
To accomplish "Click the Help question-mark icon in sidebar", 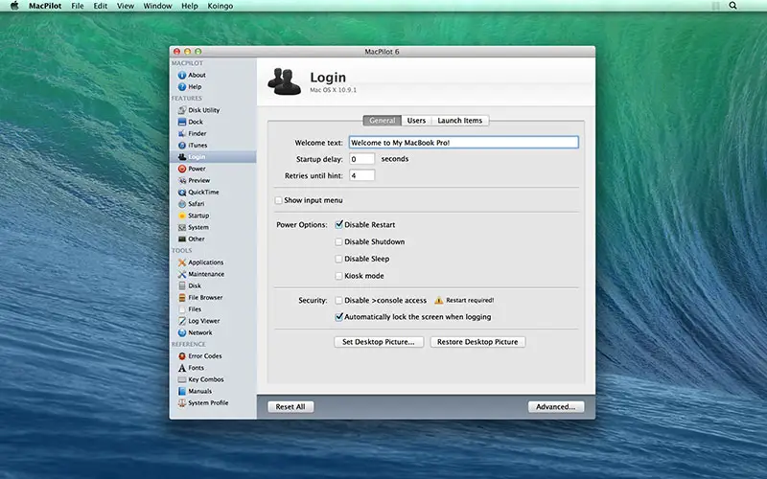I will click(182, 86).
